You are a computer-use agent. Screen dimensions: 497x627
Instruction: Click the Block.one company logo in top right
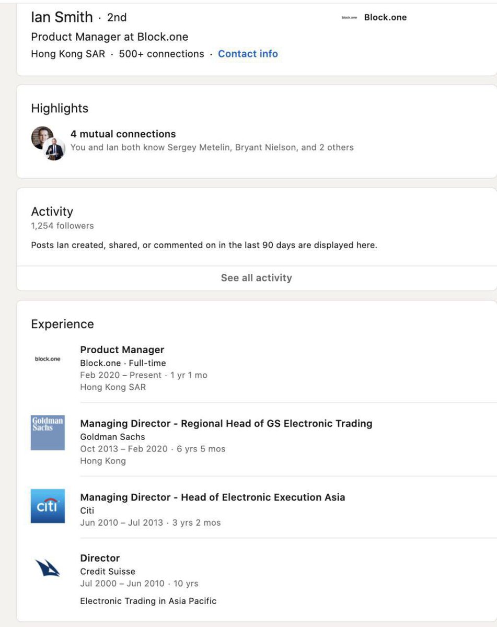[349, 17]
